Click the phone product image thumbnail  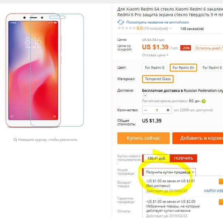tap(45, 70)
